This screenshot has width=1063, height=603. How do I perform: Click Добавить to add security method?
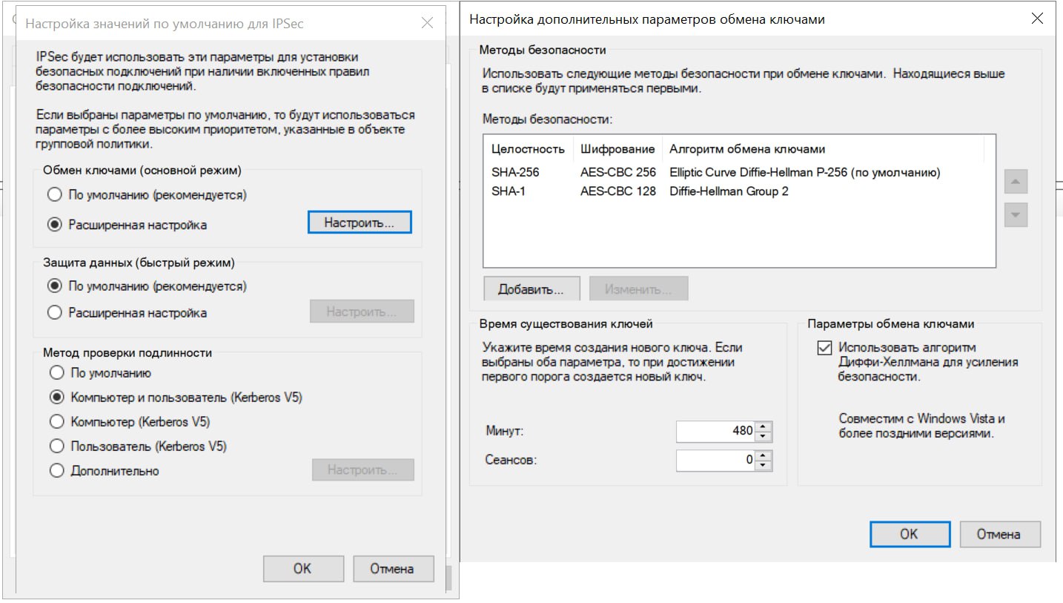click(530, 289)
